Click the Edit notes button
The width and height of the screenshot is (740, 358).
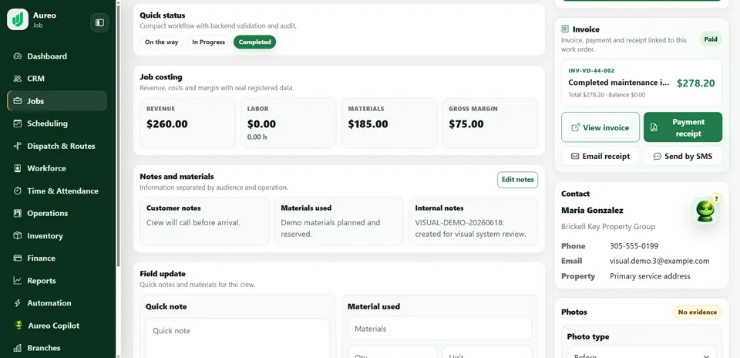(x=517, y=180)
